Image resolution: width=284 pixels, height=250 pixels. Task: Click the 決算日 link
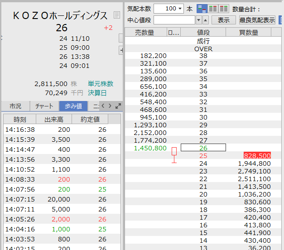tap(97, 93)
